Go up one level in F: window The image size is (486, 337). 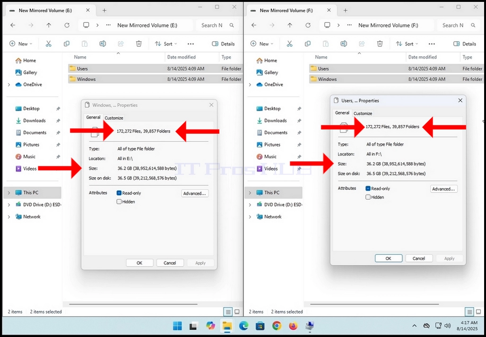click(290, 26)
